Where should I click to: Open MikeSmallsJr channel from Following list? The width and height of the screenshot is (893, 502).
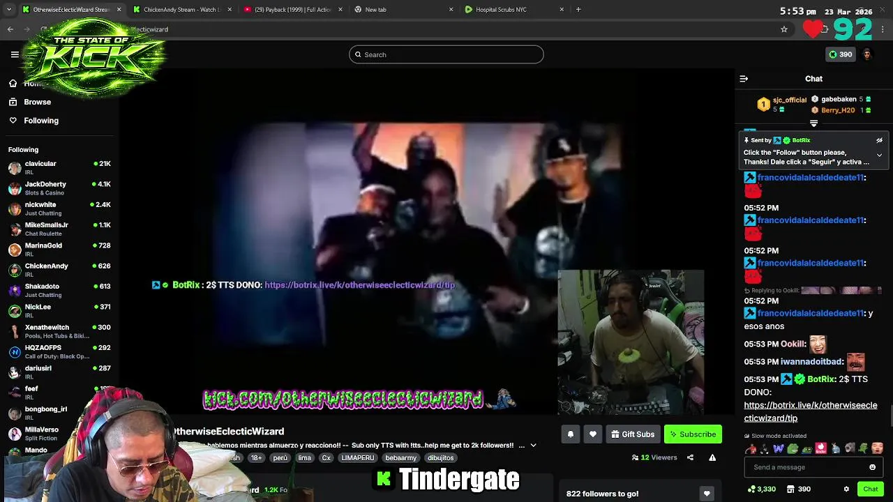59,229
